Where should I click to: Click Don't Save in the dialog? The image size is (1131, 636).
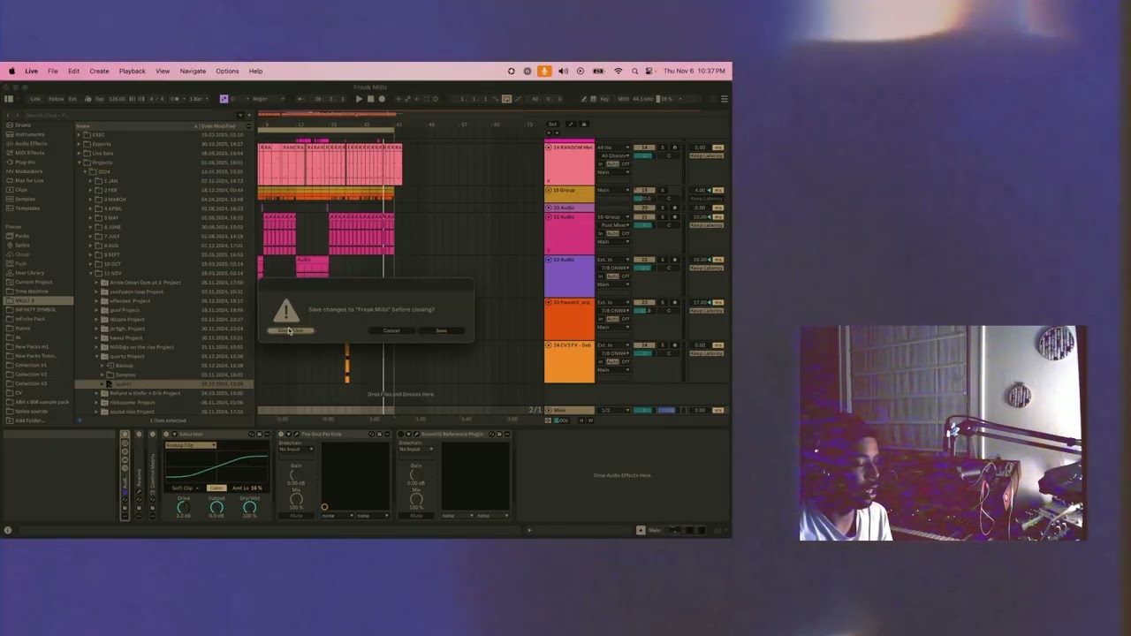(291, 330)
